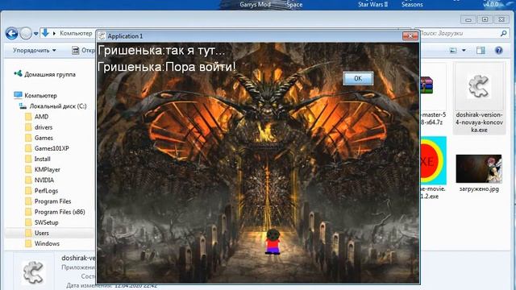
Task: Open the NVIDIA folder in the tree
Action: pyautogui.click(x=44, y=180)
